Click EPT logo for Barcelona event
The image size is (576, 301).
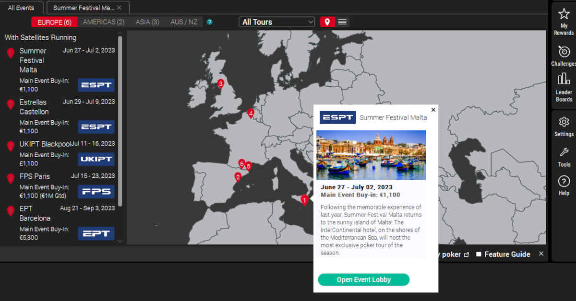point(96,233)
